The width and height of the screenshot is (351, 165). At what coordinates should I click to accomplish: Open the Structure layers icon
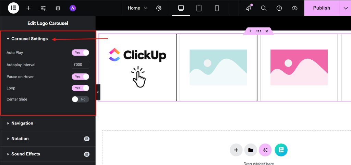(x=58, y=8)
